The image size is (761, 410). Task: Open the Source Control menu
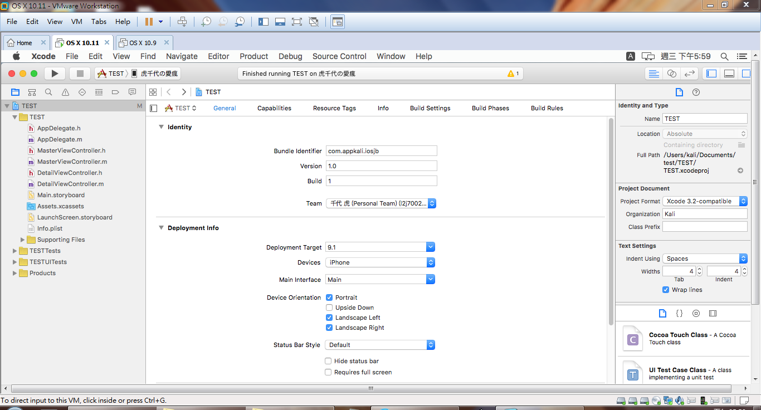coord(339,56)
